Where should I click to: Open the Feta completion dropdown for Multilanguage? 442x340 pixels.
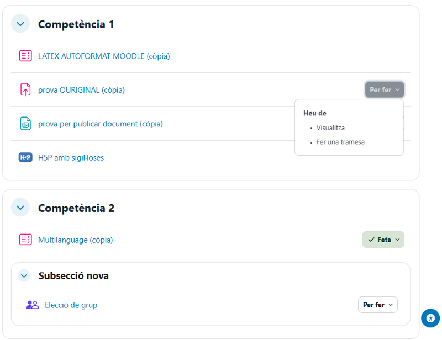pos(383,240)
